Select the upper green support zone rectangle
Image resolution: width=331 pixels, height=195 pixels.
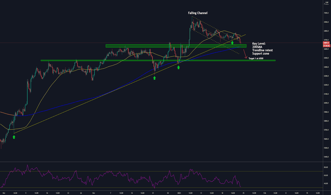tap(176, 46)
